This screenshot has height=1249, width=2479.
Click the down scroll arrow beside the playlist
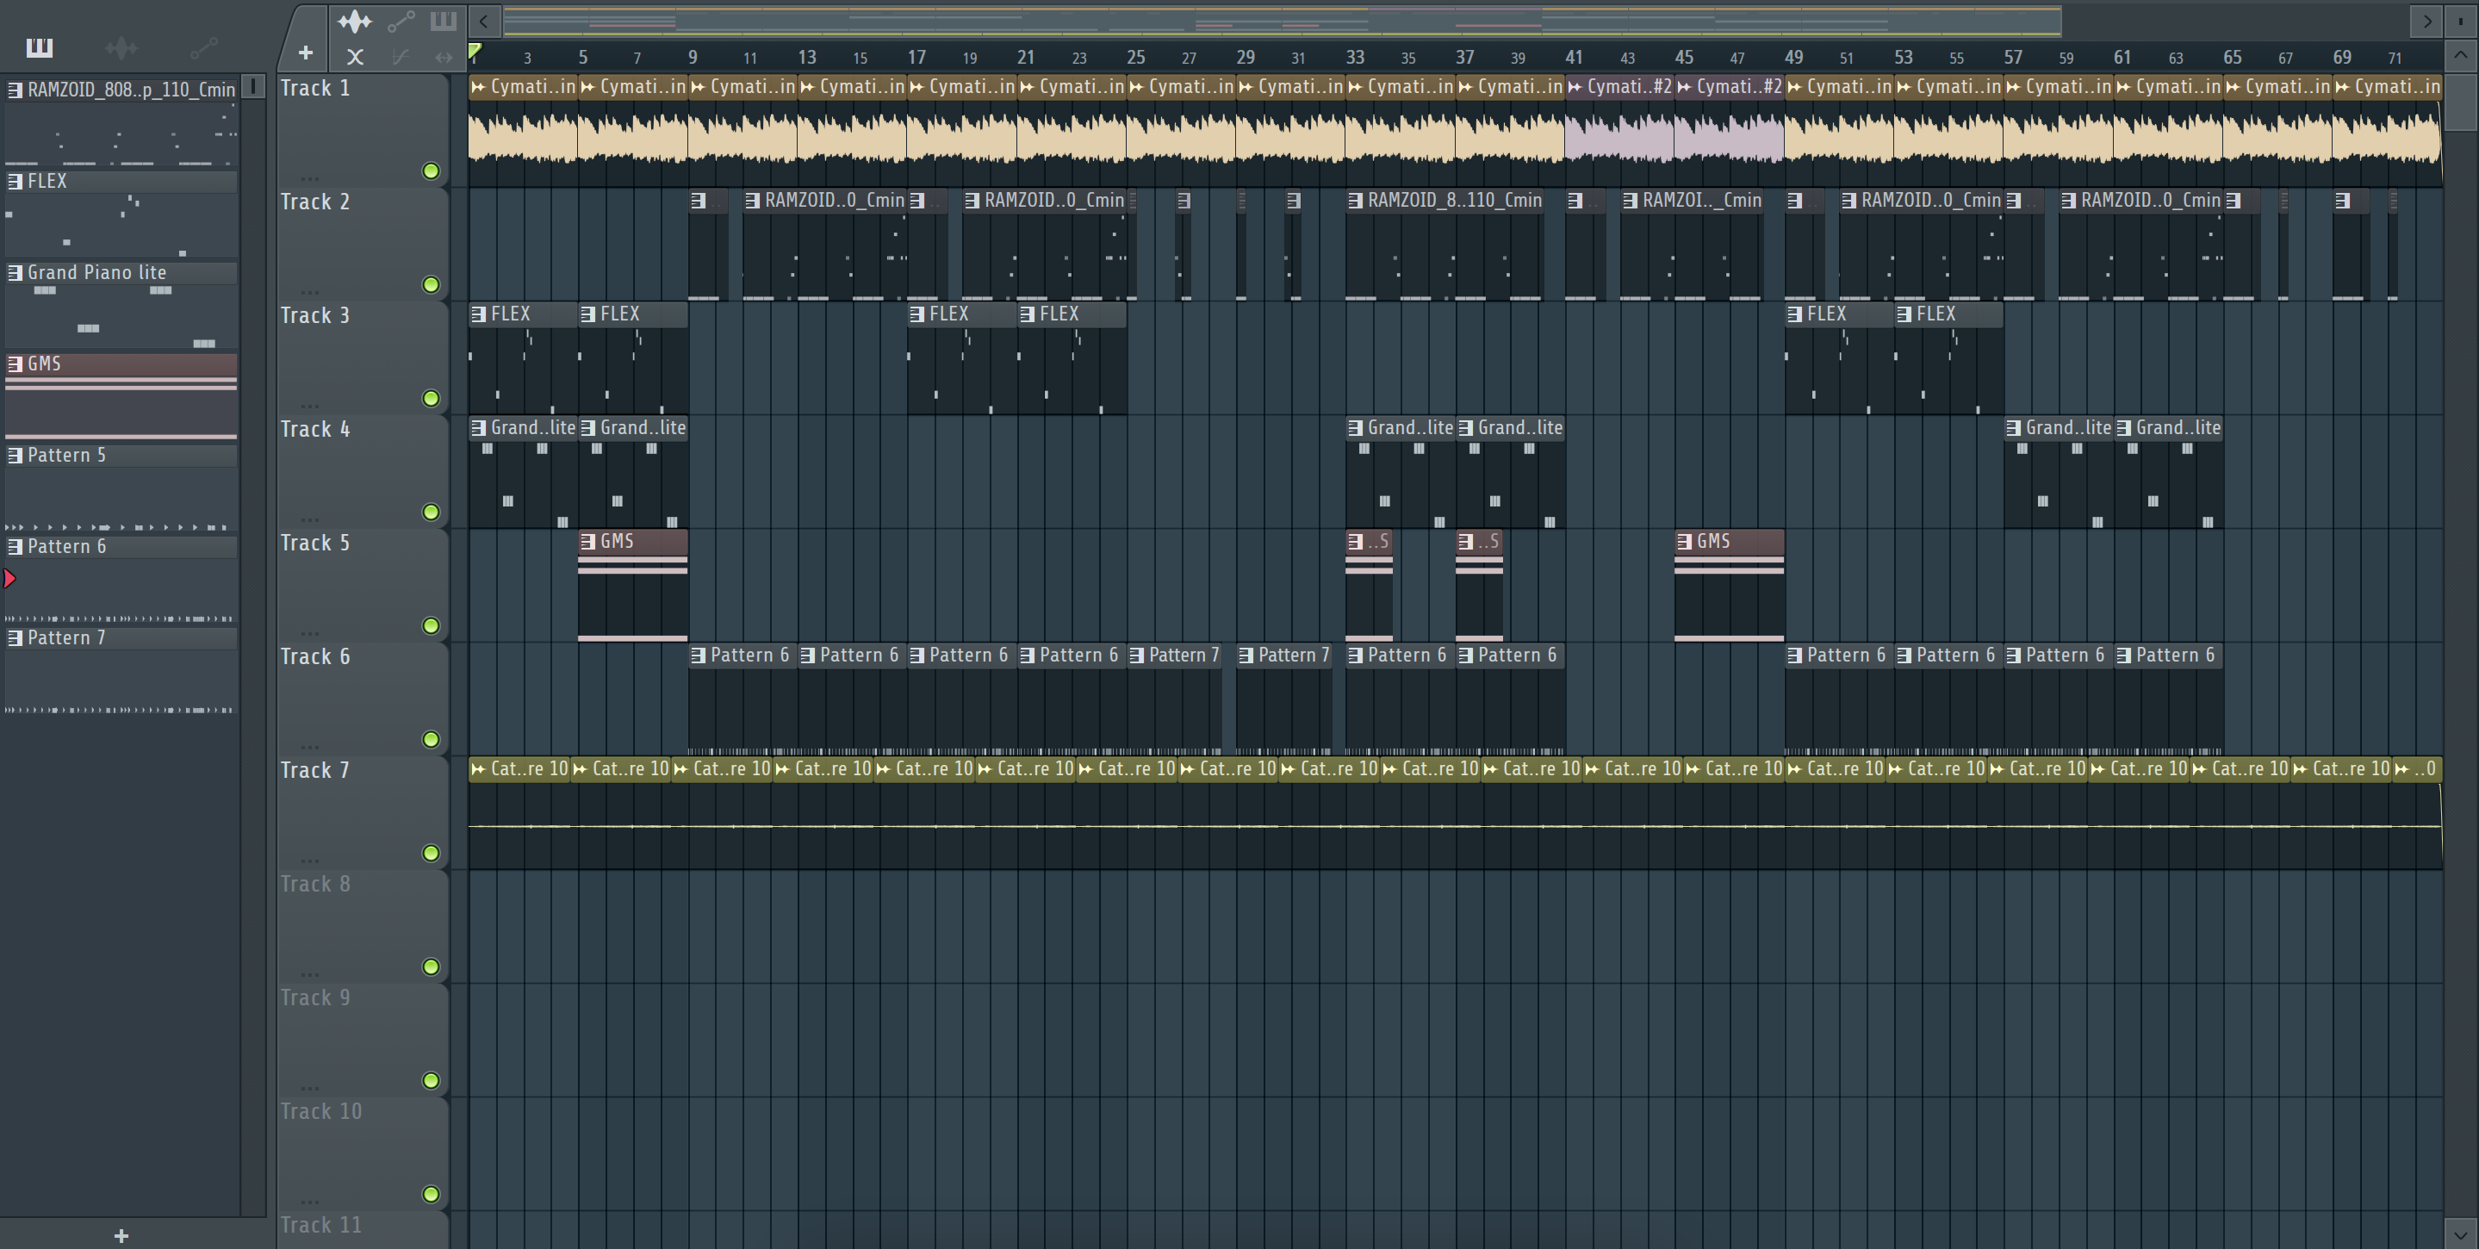pyautogui.click(x=2460, y=1233)
